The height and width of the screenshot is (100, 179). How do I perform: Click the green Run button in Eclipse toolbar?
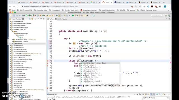click(27, 16)
